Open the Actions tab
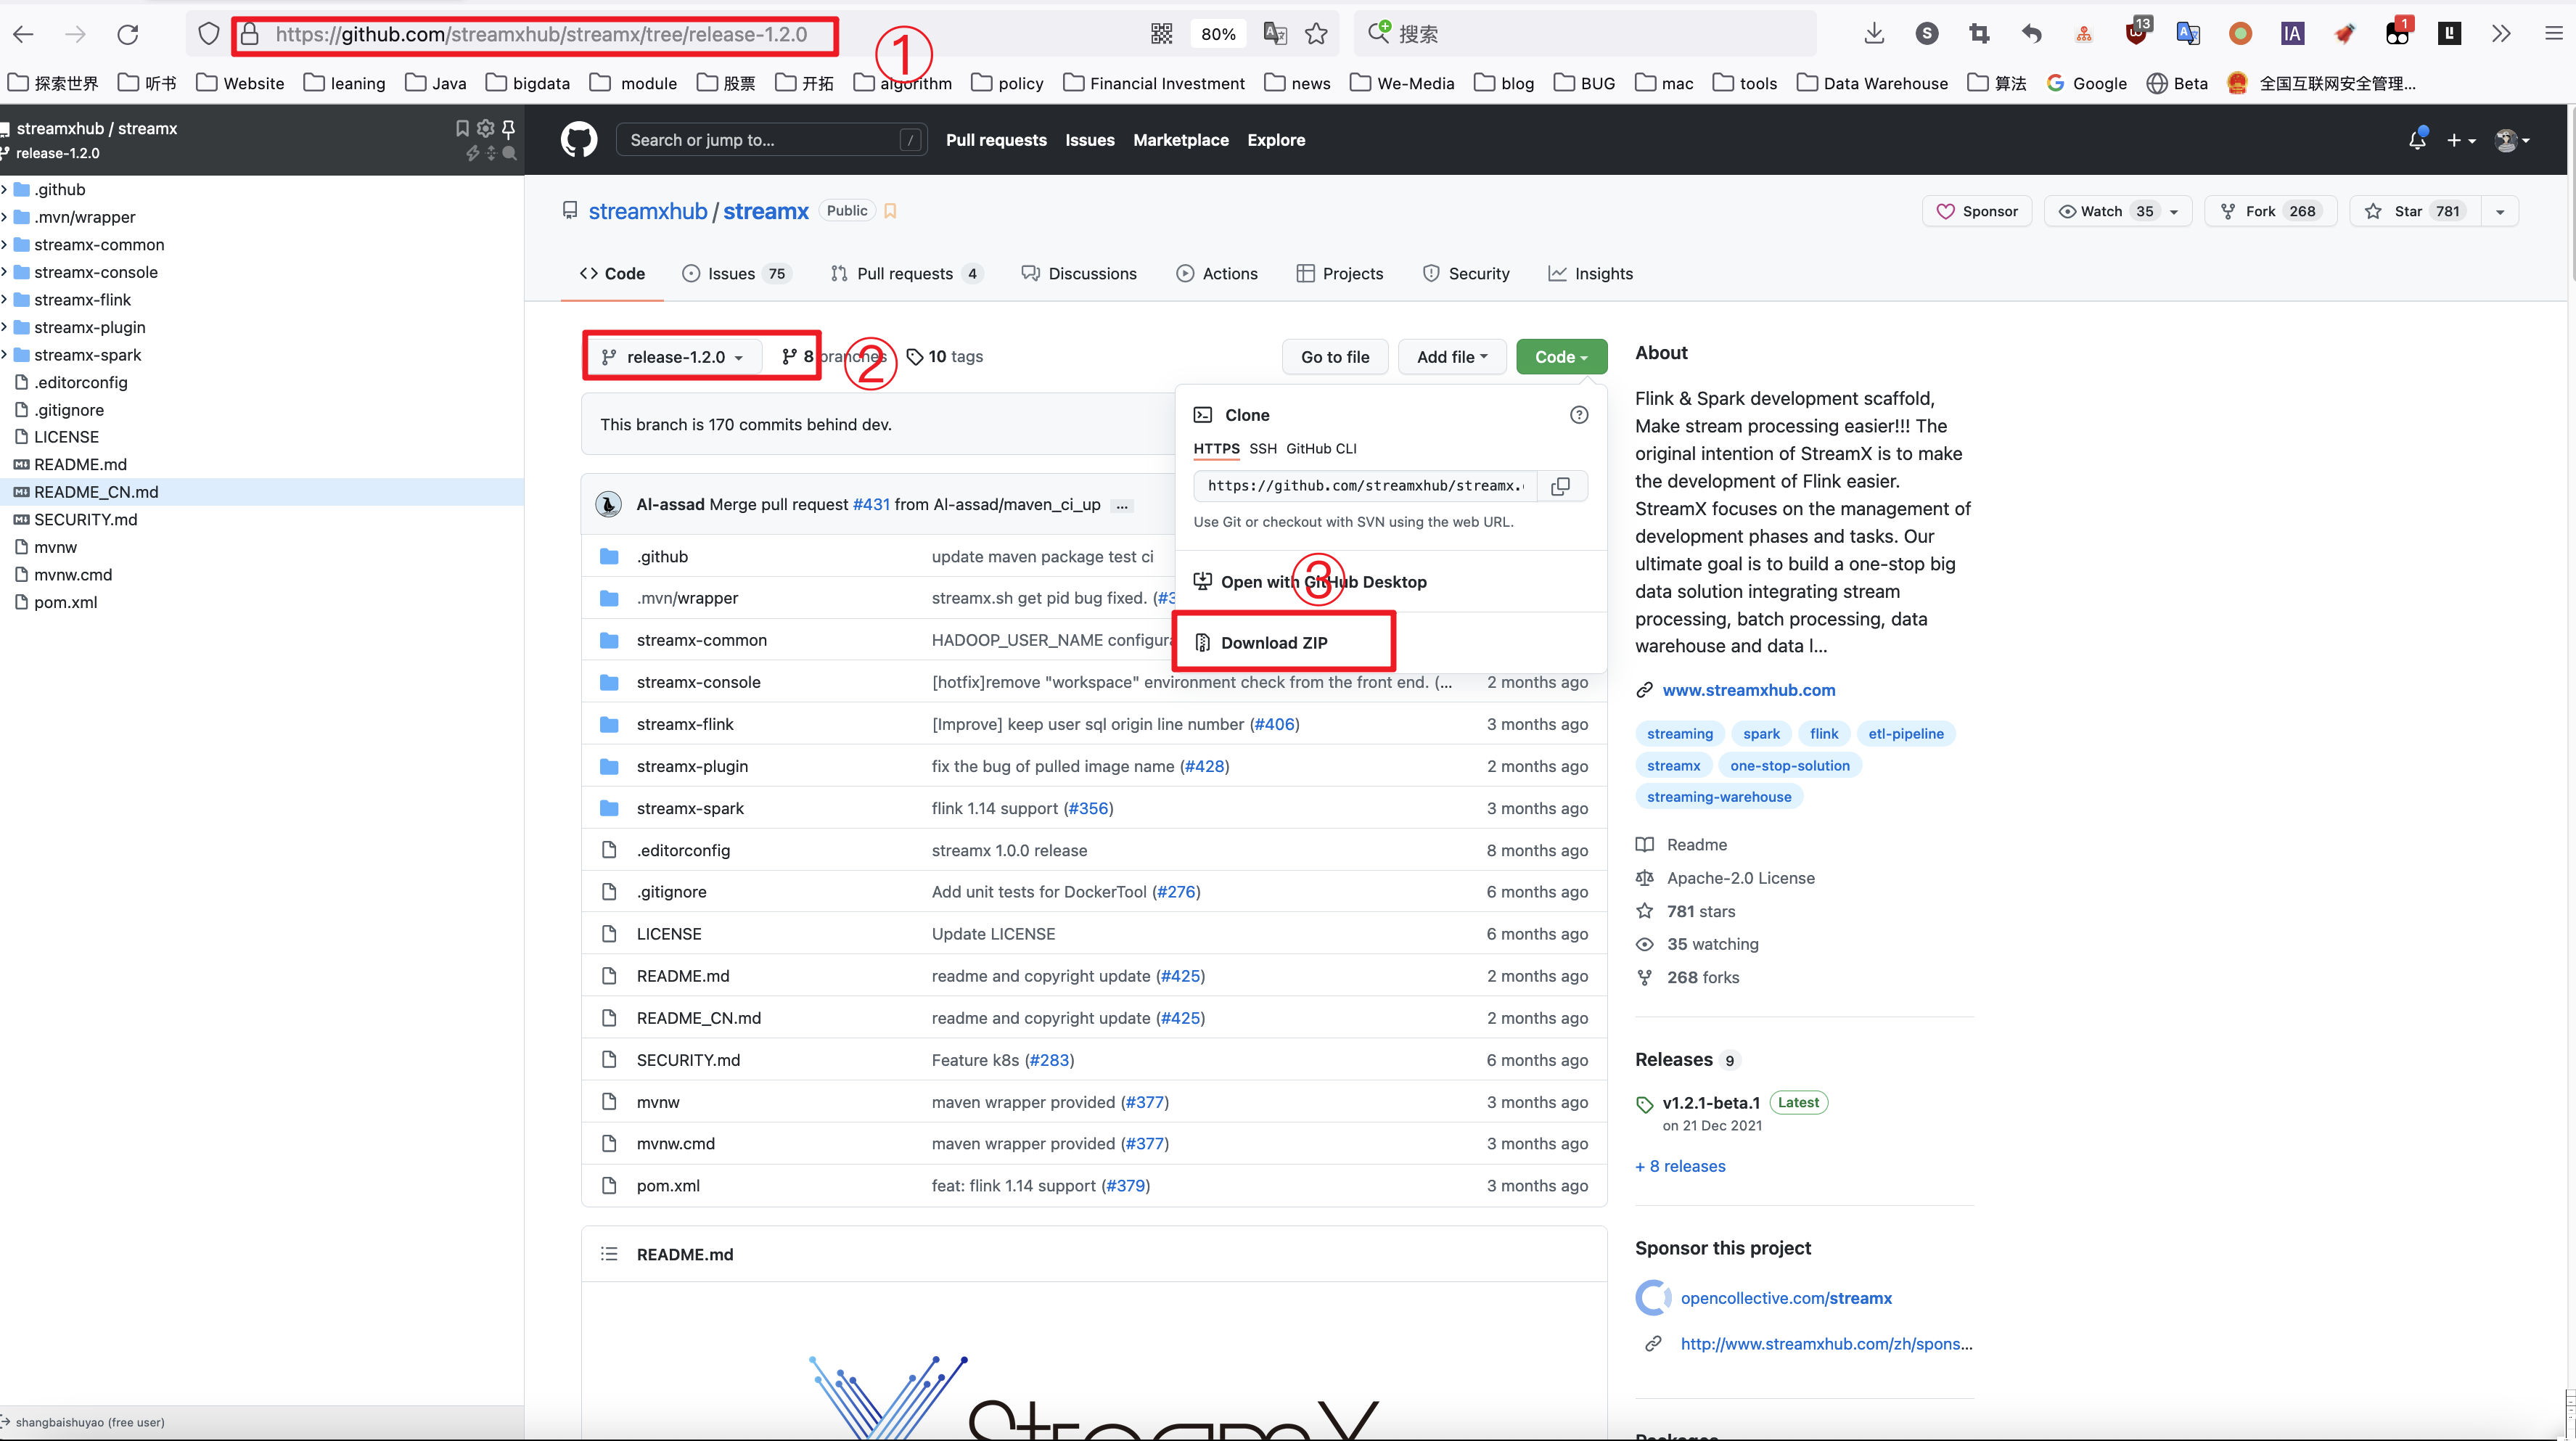The height and width of the screenshot is (1441, 2576). (1217, 274)
